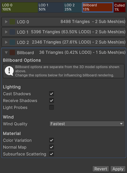Collapse the Billboard foldout arrow
This screenshot has height=173, width=127.
pyautogui.click(x=6, y=53)
